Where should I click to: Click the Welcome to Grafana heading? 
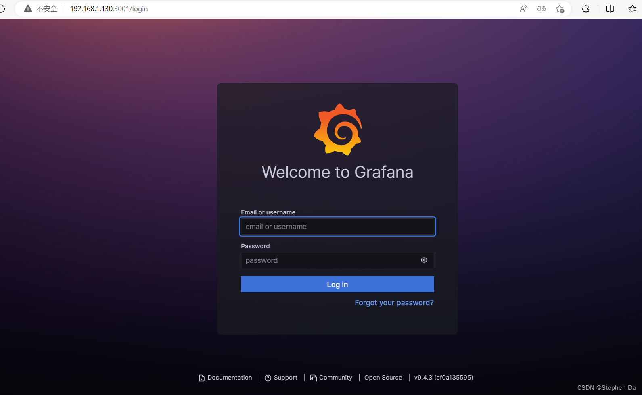click(337, 172)
